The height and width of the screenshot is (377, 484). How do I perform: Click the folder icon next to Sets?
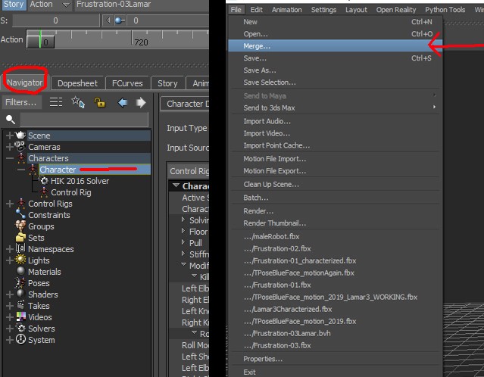tap(20, 238)
